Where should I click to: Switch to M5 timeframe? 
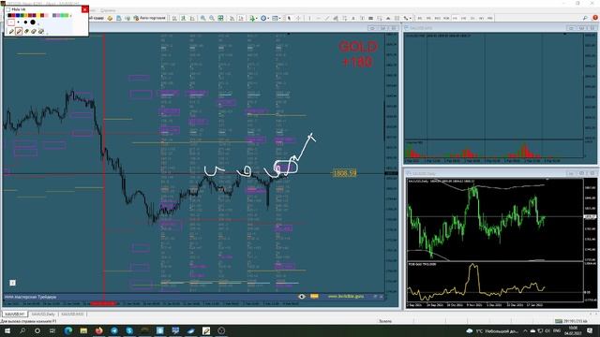pos(428,18)
